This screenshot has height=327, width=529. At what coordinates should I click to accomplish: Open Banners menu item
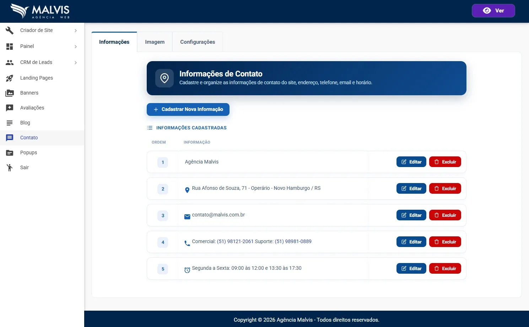42,93
